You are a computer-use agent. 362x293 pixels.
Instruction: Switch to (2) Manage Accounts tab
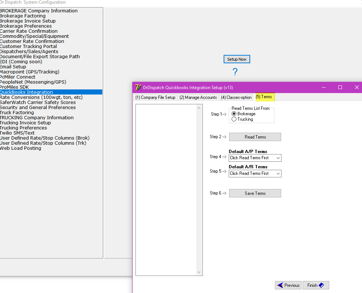pos(198,97)
